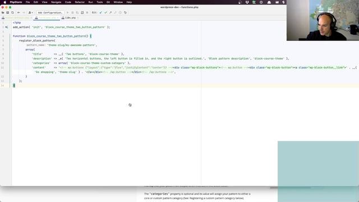This screenshot has height=202, width=359.
Task: Close the functions.php editor tab
Action: pyautogui.click(x=58, y=17)
